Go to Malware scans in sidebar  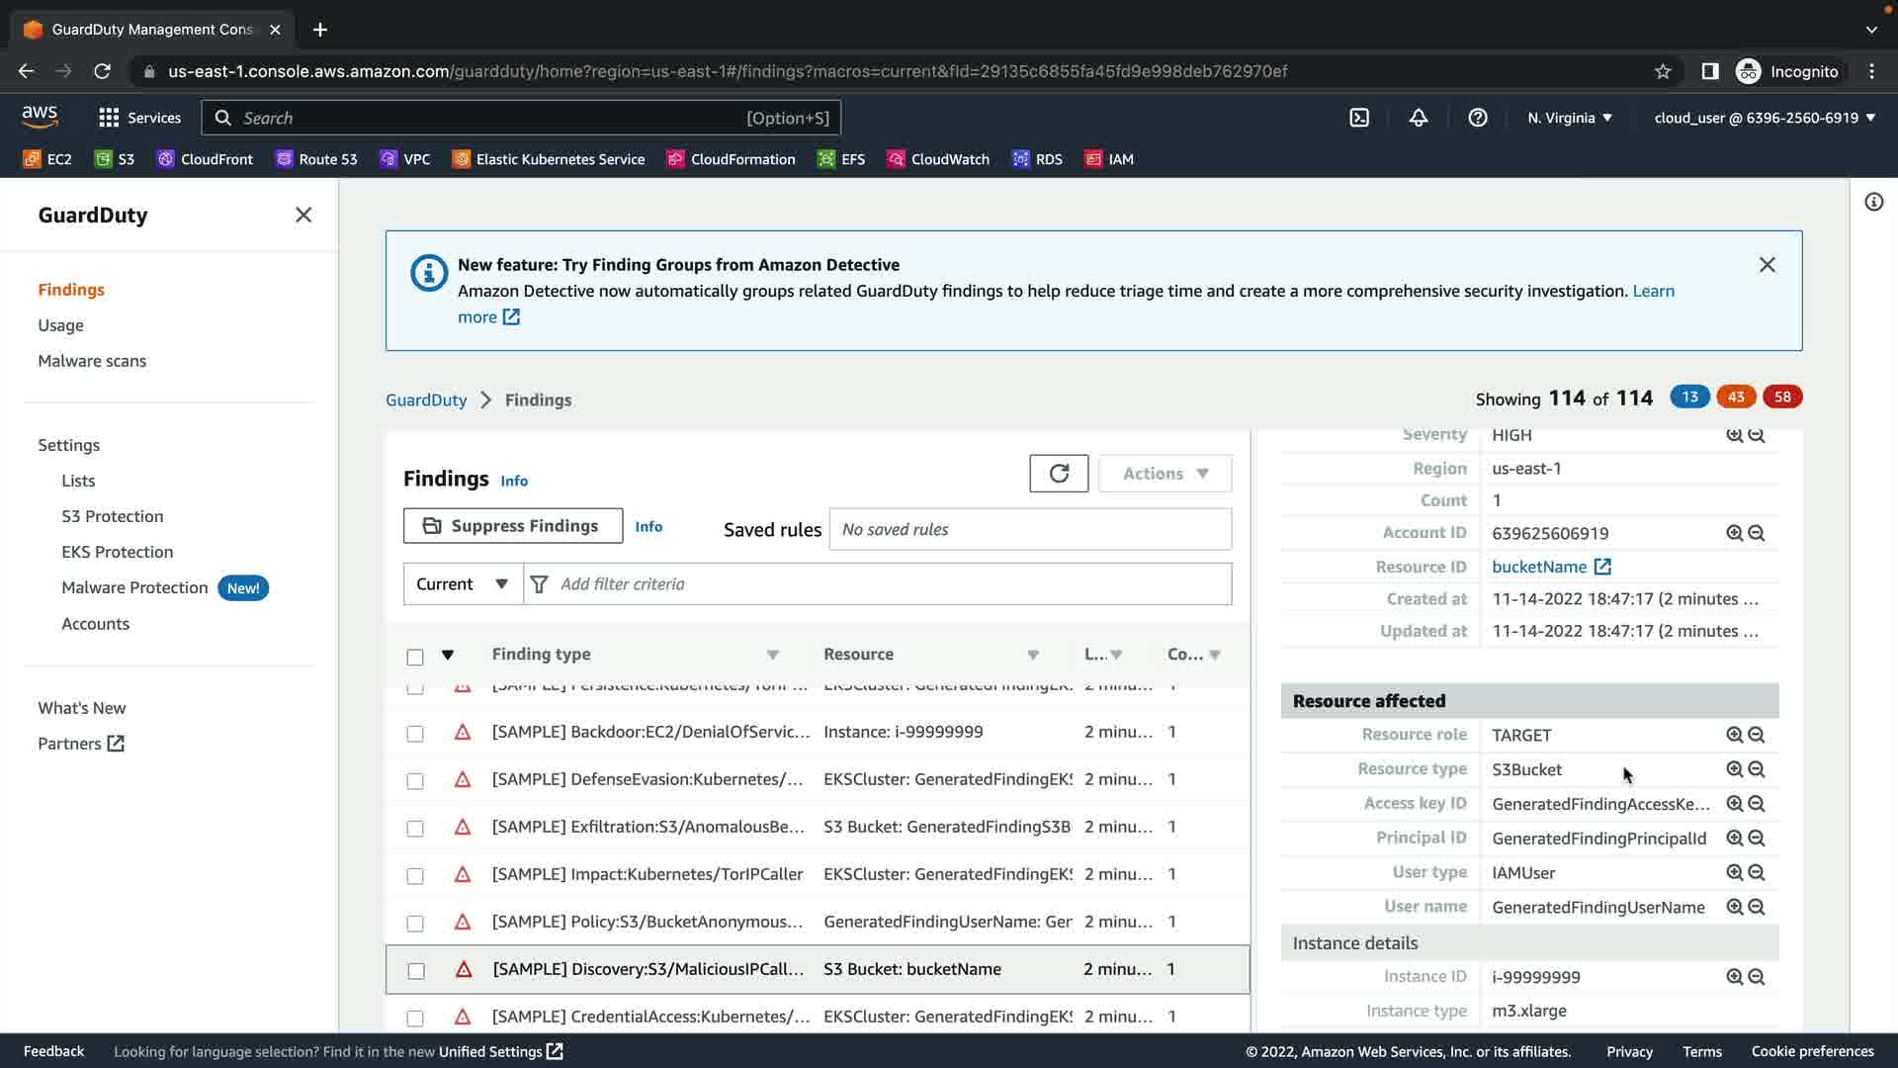[92, 361]
